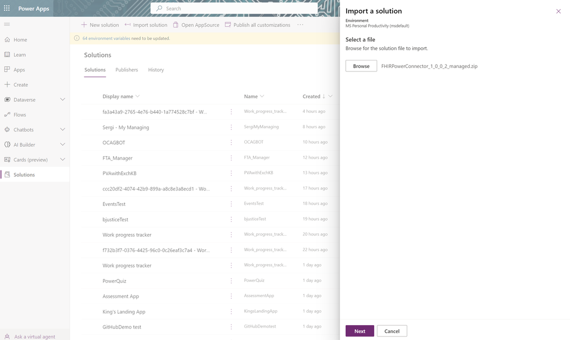
Task: Click the Learn book icon
Action: coord(7,54)
